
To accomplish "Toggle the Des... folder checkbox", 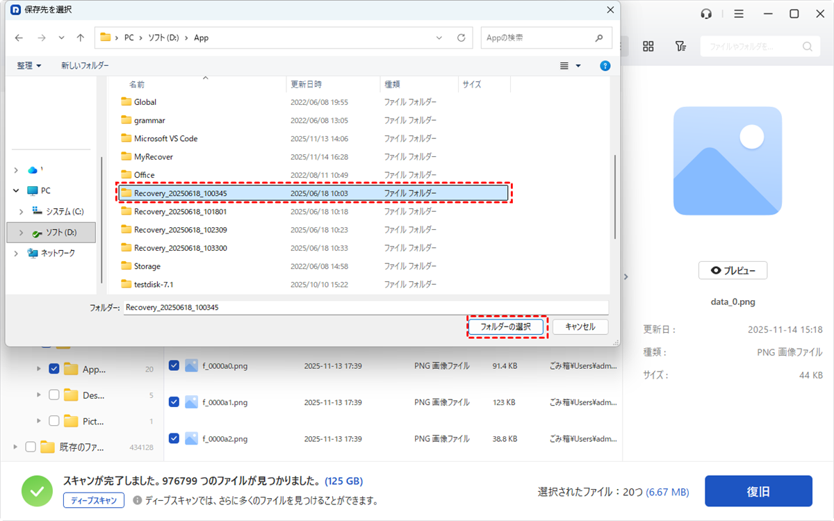I will (54, 395).
